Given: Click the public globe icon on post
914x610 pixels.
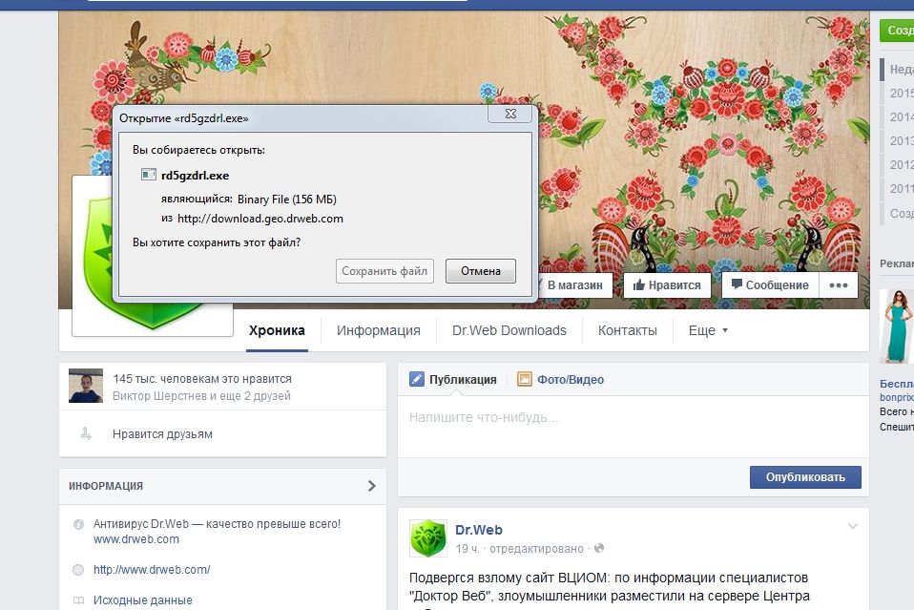Looking at the screenshot, I should click(x=599, y=548).
